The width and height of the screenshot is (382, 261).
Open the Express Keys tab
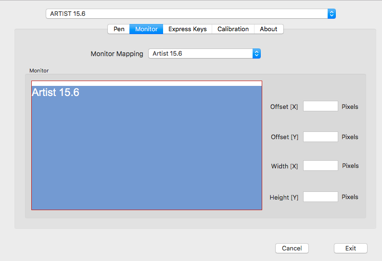(x=187, y=29)
